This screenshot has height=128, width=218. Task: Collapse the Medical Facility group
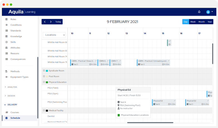[44, 110]
